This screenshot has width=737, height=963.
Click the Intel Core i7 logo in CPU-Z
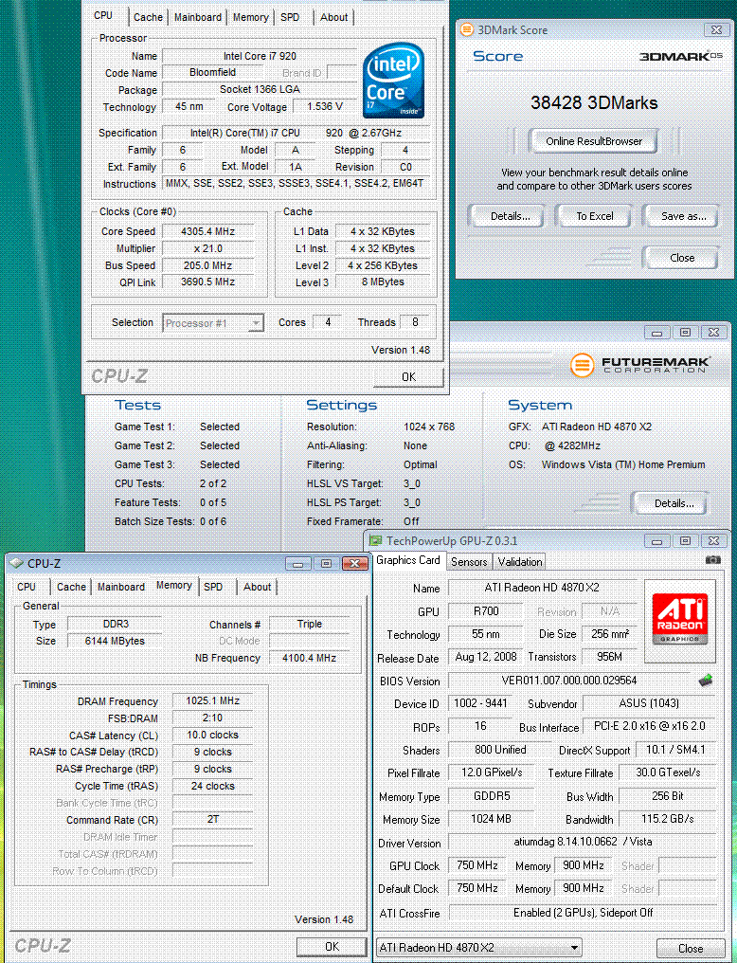coord(393,82)
